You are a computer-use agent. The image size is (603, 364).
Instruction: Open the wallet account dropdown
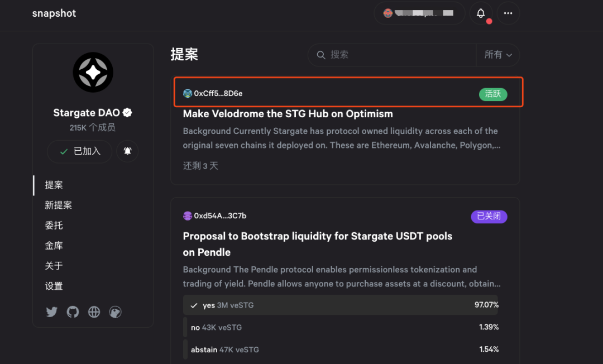(419, 13)
